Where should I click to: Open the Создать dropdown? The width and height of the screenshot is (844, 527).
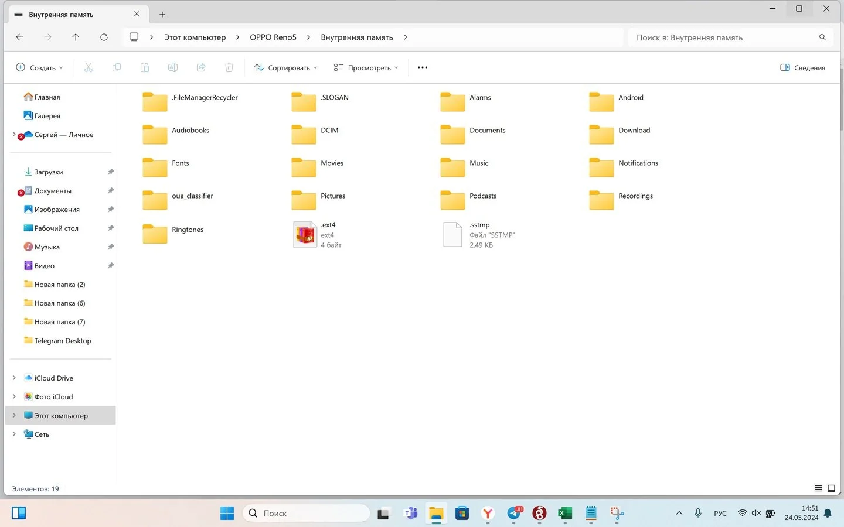pos(39,67)
